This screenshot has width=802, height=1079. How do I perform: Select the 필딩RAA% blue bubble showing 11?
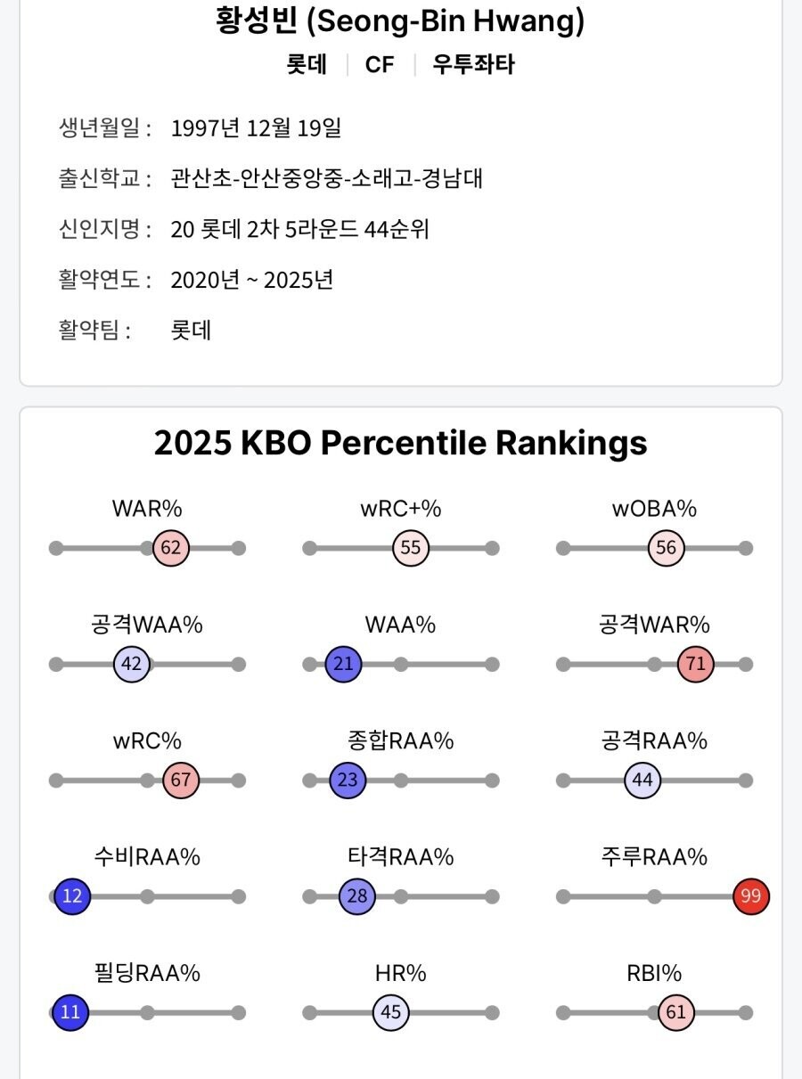[70, 1013]
